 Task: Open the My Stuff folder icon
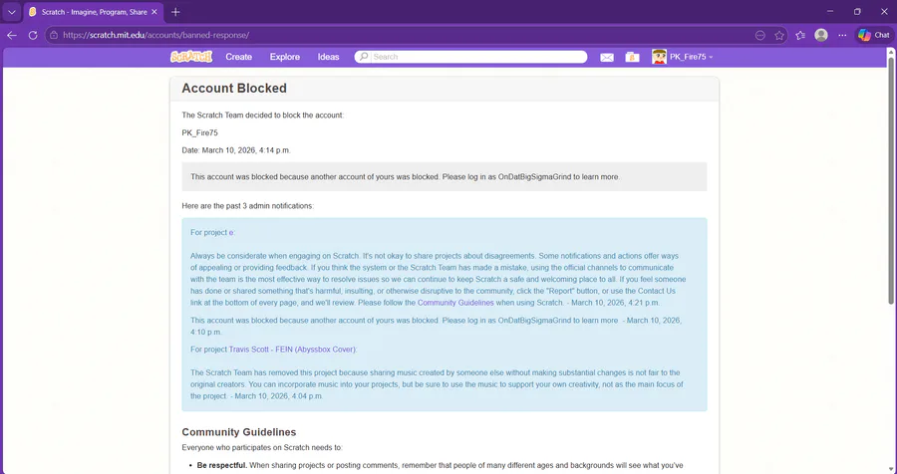pos(632,57)
